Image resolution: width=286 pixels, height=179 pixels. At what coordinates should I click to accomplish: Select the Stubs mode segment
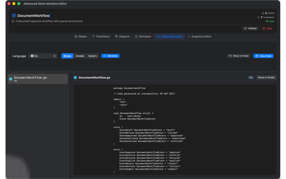(67, 56)
